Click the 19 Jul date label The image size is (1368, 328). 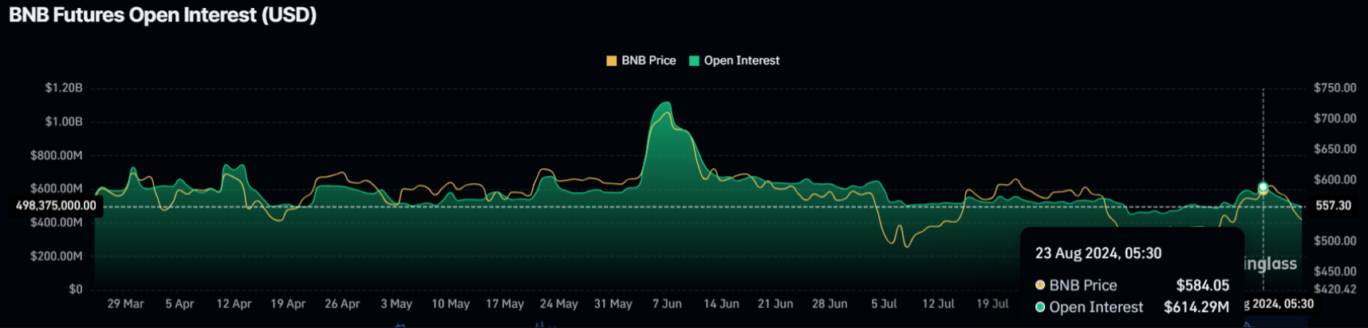pos(992,304)
